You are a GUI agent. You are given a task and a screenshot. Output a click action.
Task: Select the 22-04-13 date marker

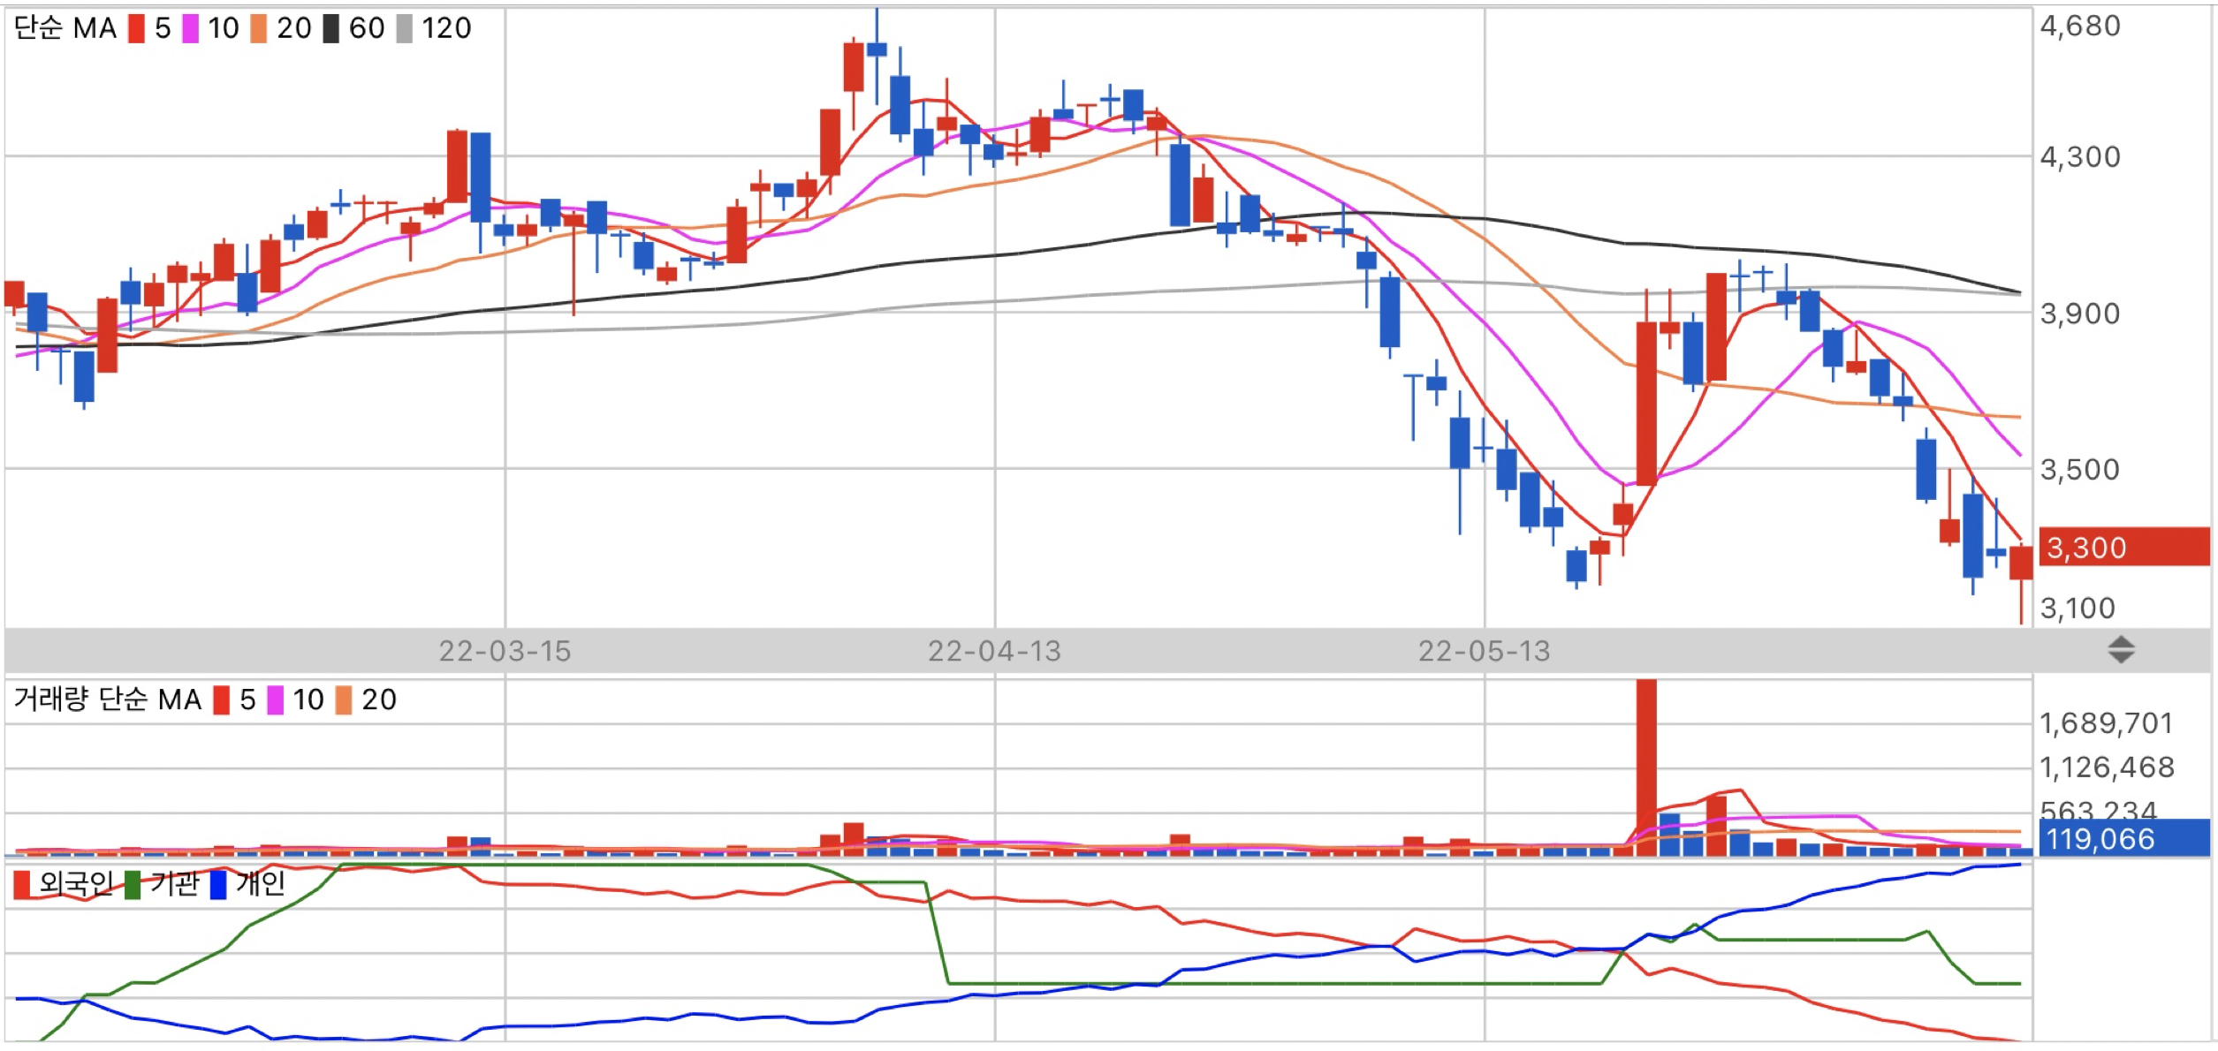[994, 652]
